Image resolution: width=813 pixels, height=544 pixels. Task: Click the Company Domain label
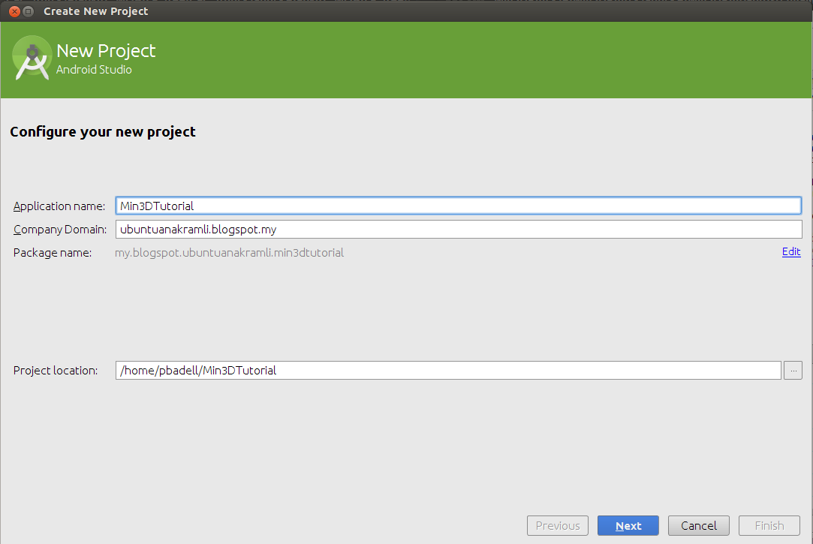(x=60, y=230)
